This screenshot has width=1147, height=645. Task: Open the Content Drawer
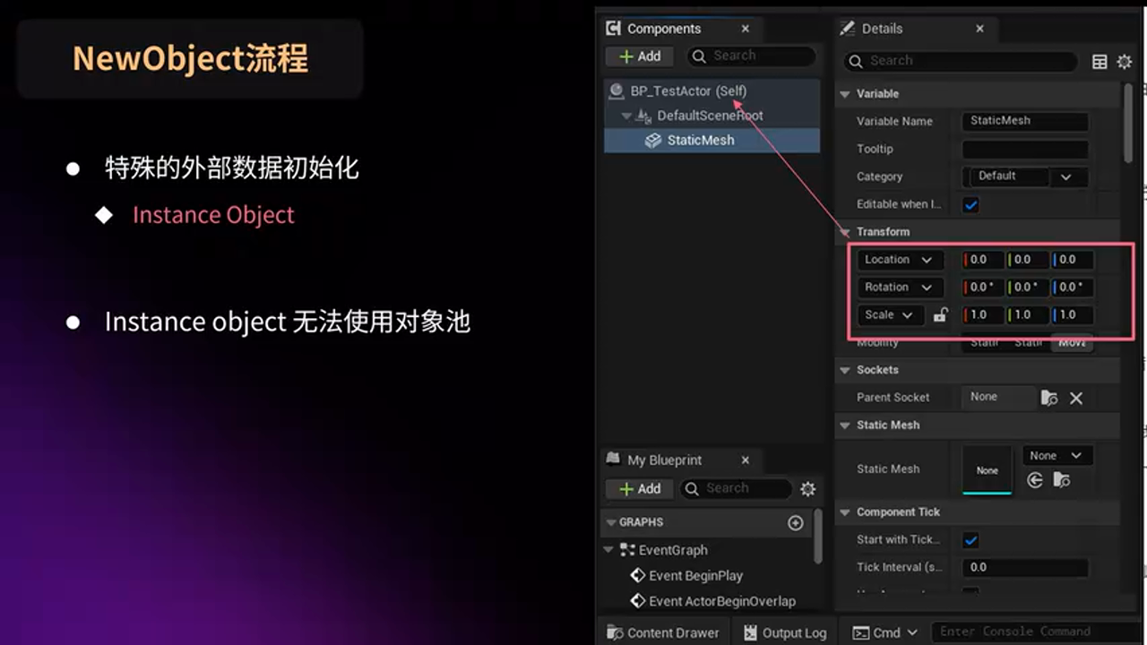pos(662,632)
